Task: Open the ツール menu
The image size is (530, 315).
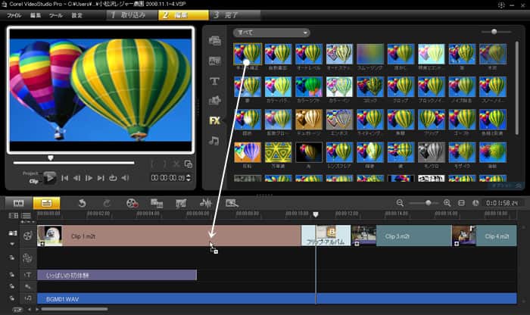Action: (56, 15)
